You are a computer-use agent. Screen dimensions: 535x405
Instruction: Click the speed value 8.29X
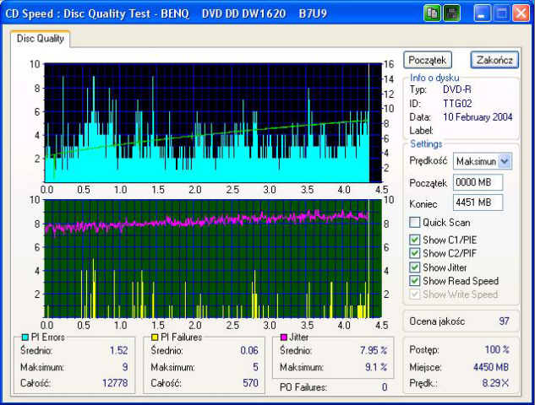point(495,383)
